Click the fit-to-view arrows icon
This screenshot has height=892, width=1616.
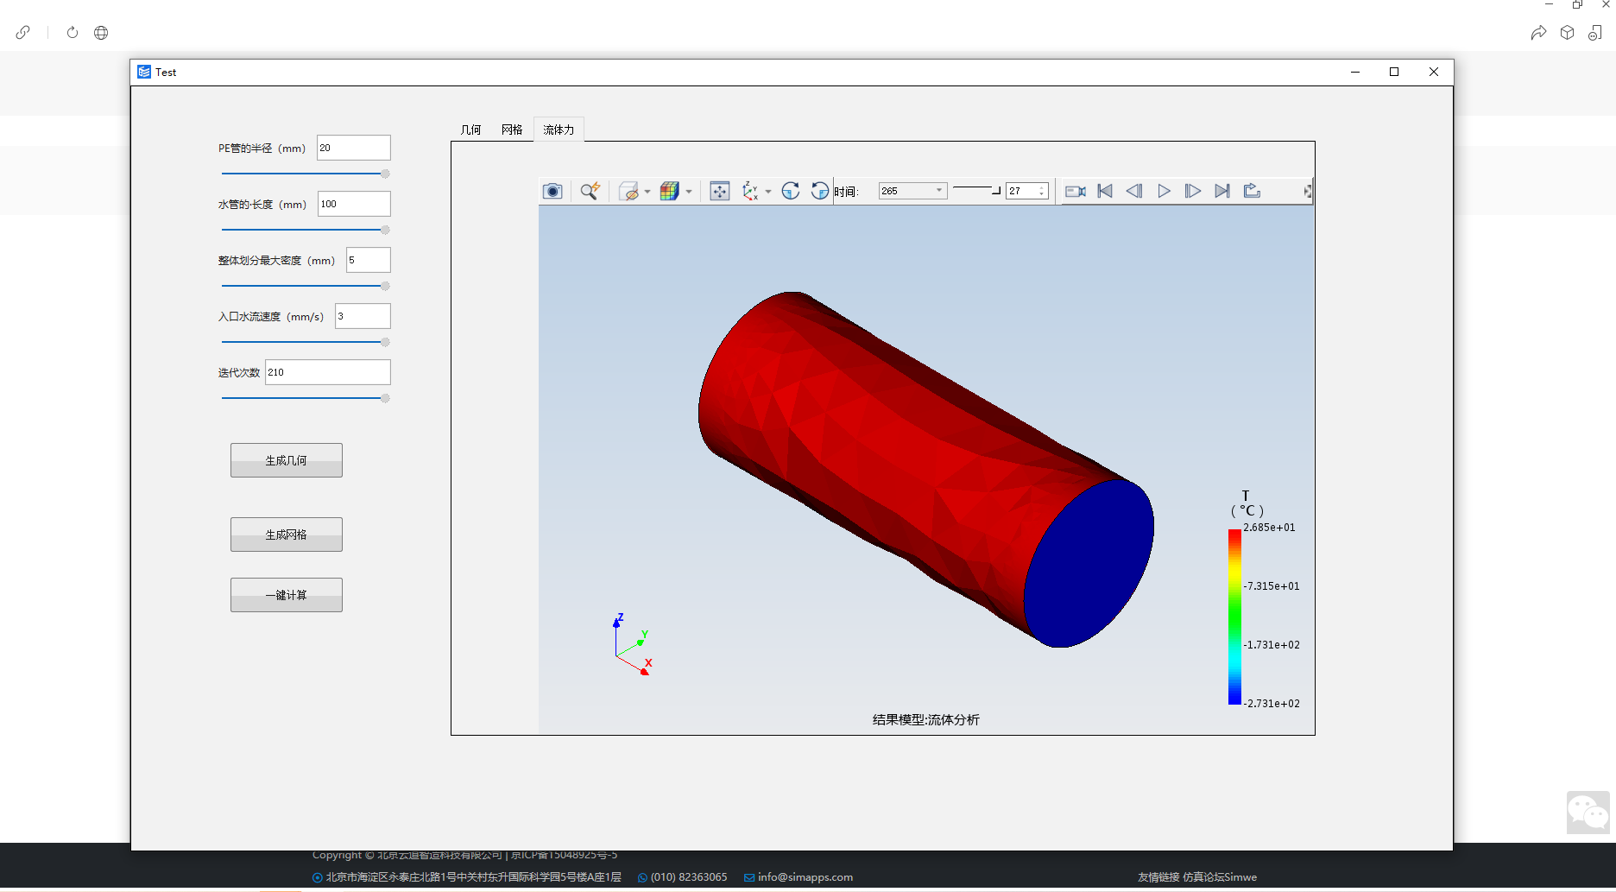pos(720,191)
